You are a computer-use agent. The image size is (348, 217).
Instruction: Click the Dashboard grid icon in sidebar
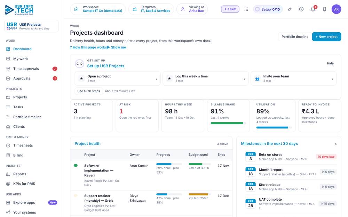coord(8,49)
